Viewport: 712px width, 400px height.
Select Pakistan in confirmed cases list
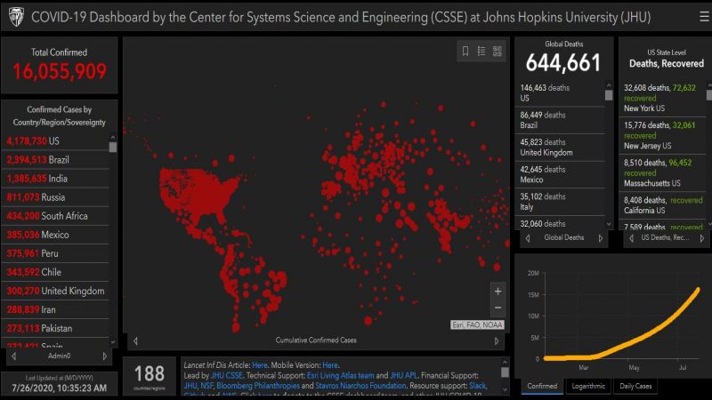click(56, 328)
